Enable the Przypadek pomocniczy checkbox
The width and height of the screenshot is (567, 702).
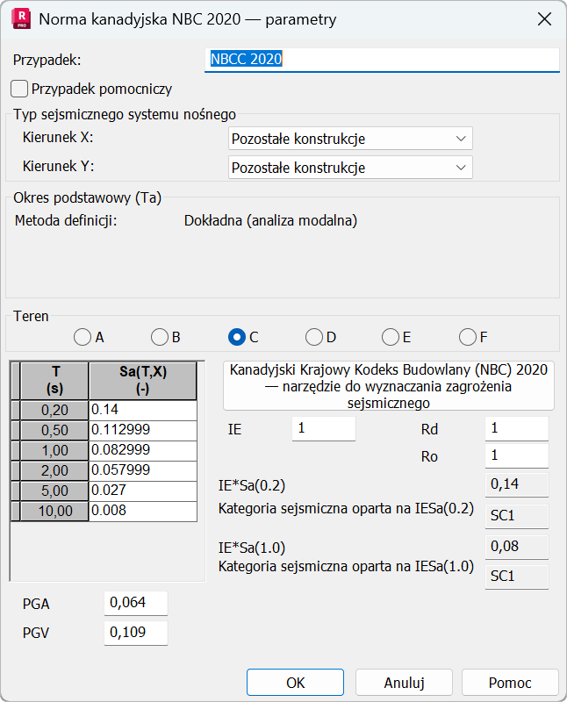pos(19,89)
